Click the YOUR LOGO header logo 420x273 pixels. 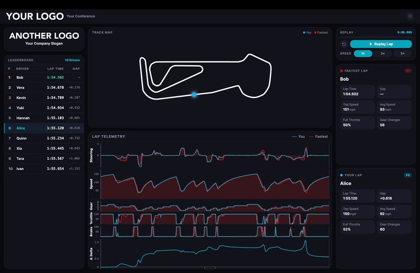(x=34, y=16)
